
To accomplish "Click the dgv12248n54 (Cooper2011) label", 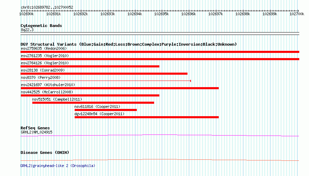I will click(99, 114).
